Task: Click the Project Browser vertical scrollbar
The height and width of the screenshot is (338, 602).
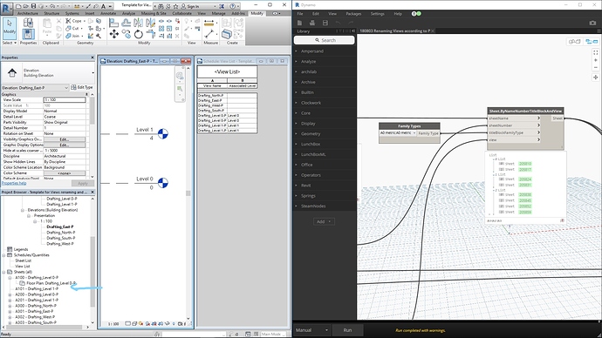Action: (x=92, y=260)
